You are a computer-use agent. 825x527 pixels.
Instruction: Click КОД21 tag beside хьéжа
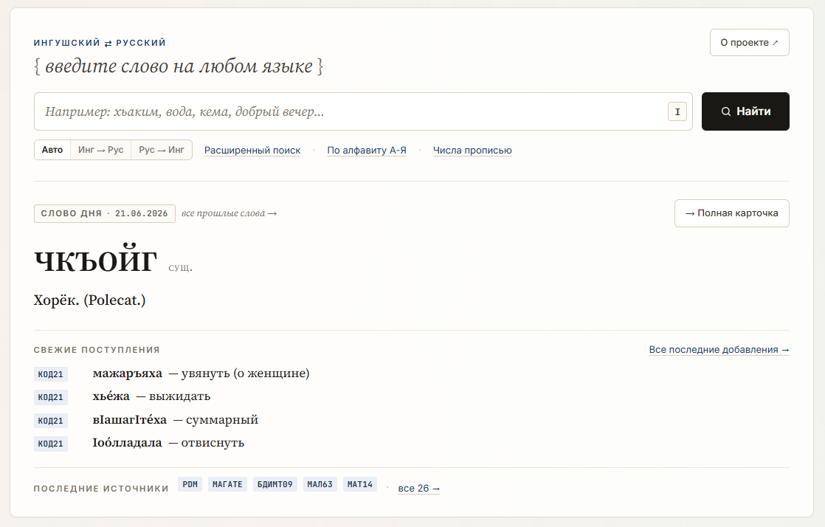50,397
